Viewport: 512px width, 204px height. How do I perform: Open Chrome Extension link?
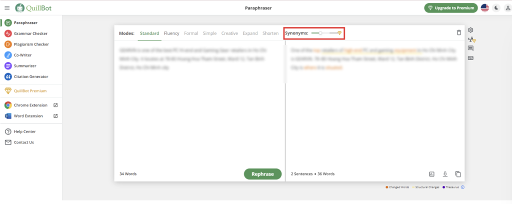[30, 105]
